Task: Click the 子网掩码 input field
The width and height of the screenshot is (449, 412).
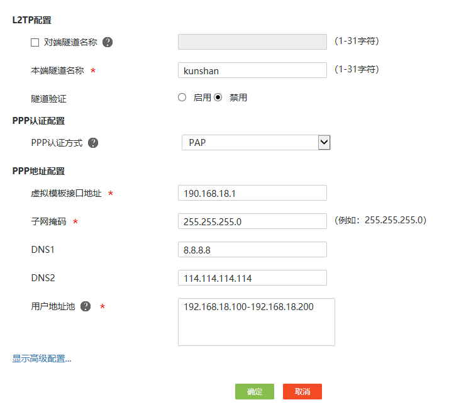Action: click(252, 221)
